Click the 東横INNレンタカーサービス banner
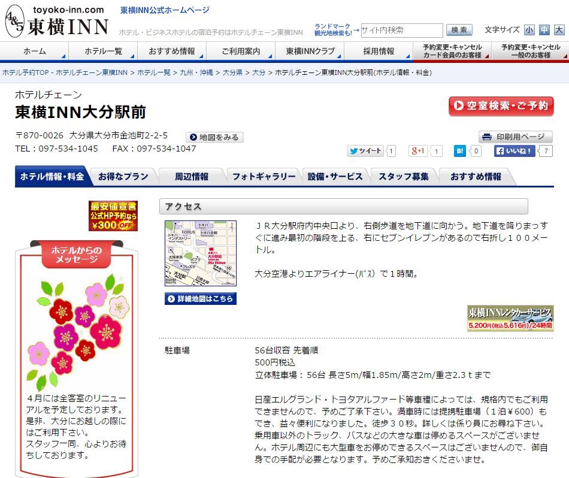This screenshot has width=569, height=478. (x=510, y=318)
